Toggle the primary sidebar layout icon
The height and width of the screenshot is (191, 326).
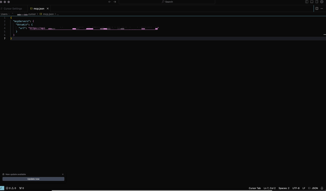307,2
